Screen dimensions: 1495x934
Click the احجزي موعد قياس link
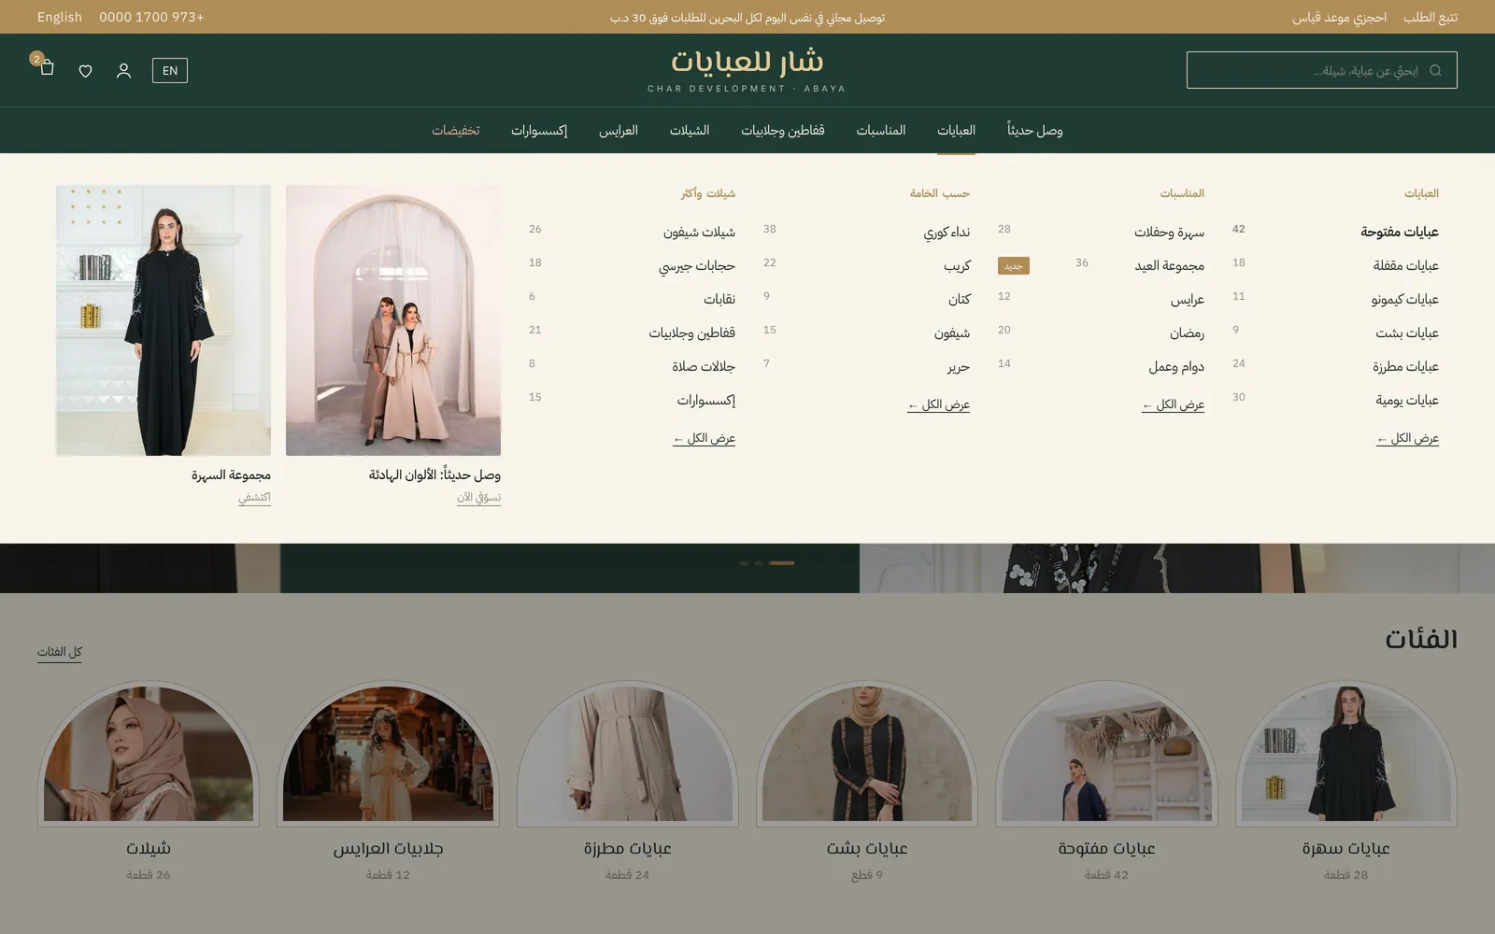click(1339, 17)
